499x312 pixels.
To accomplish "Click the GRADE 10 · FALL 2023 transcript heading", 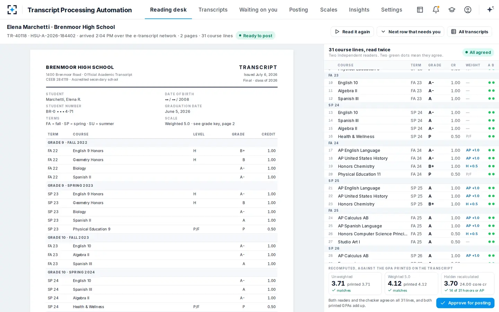I will pyautogui.click(x=68, y=237).
